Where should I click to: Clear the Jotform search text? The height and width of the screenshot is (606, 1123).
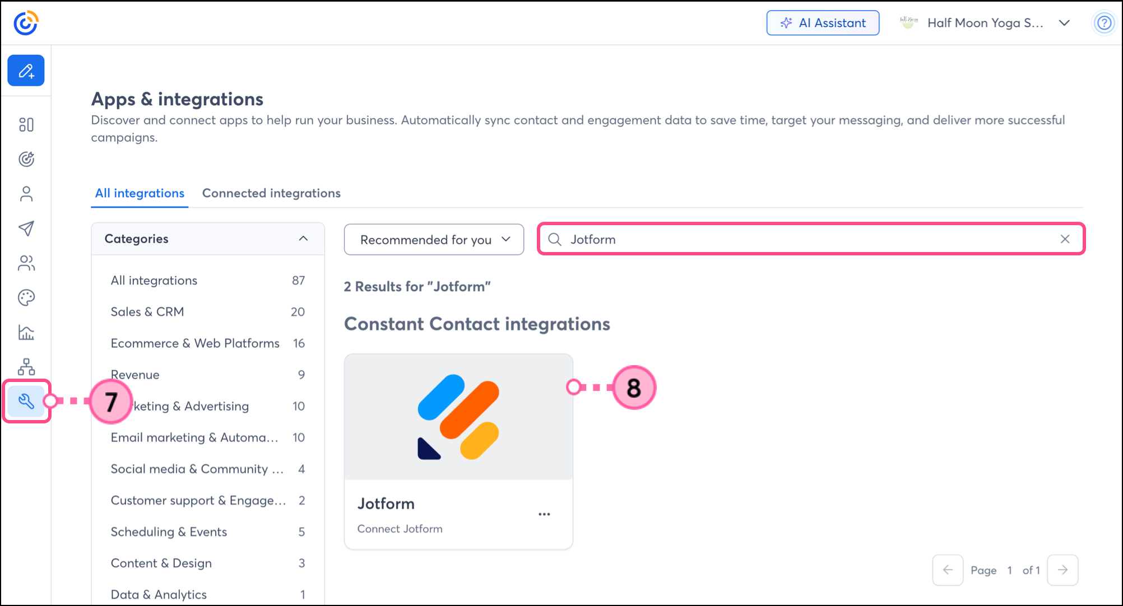[x=1065, y=239]
